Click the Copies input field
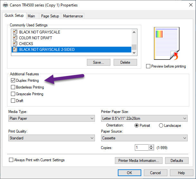Image resolution: width=196 pixels, height=179 pixels. coord(142,147)
